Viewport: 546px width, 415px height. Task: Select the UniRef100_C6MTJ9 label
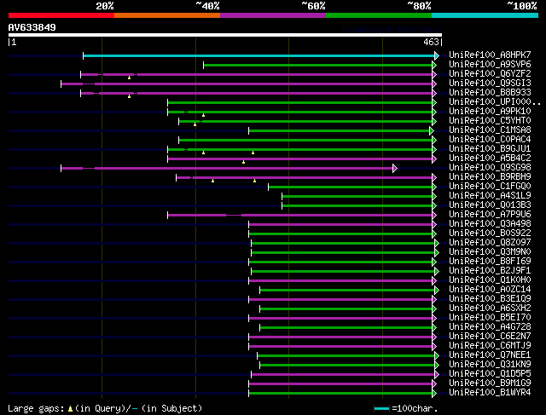coord(490,346)
